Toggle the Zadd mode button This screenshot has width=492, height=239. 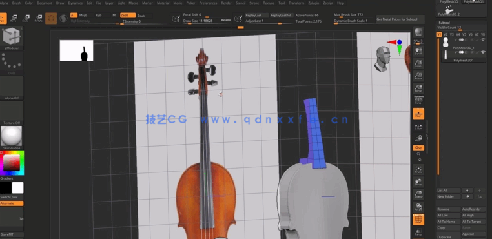tap(128, 15)
